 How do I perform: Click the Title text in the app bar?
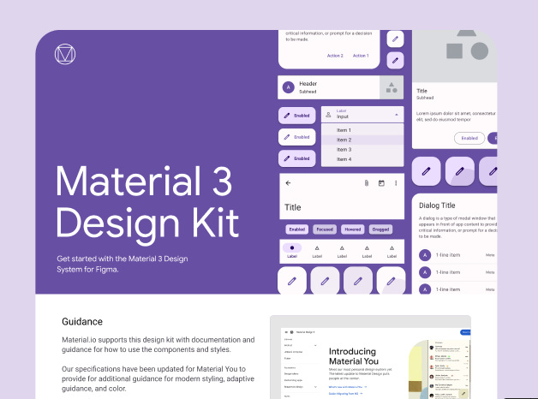[293, 207]
